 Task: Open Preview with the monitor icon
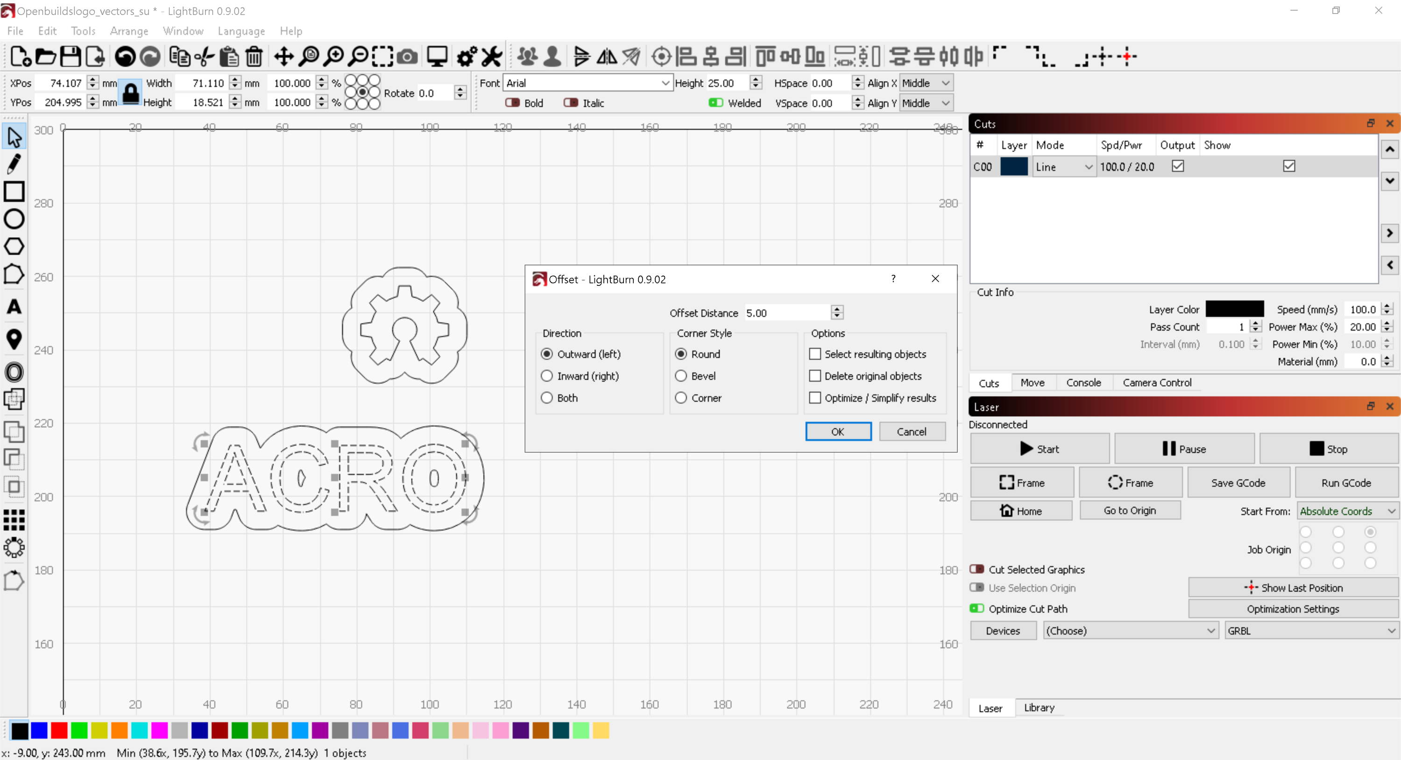pyautogui.click(x=437, y=56)
